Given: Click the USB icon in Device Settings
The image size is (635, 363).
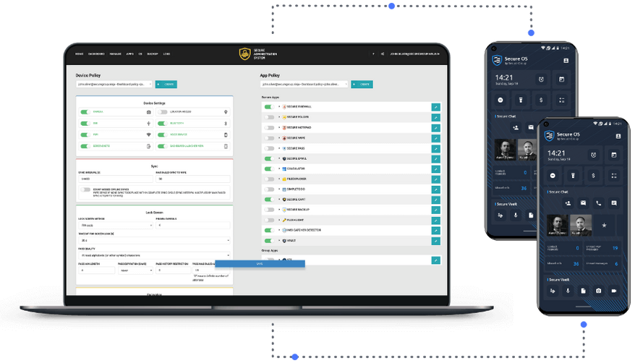Looking at the screenshot, I should 149,124.
